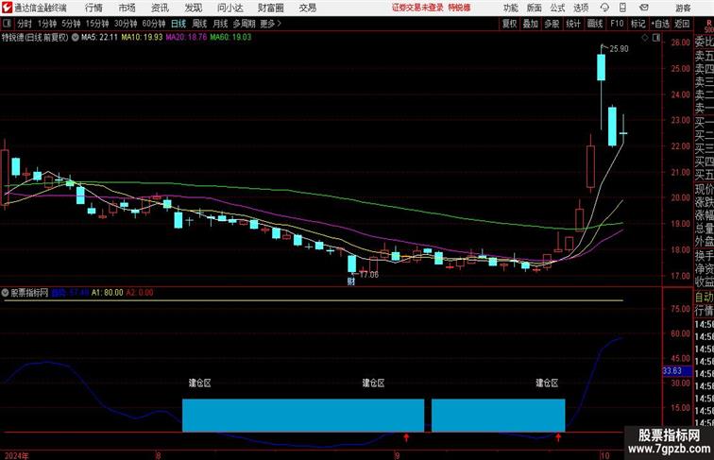The height and width of the screenshot is (460, 714).
Task: Open the mobile phone icon in title bar
Action: 622,8
